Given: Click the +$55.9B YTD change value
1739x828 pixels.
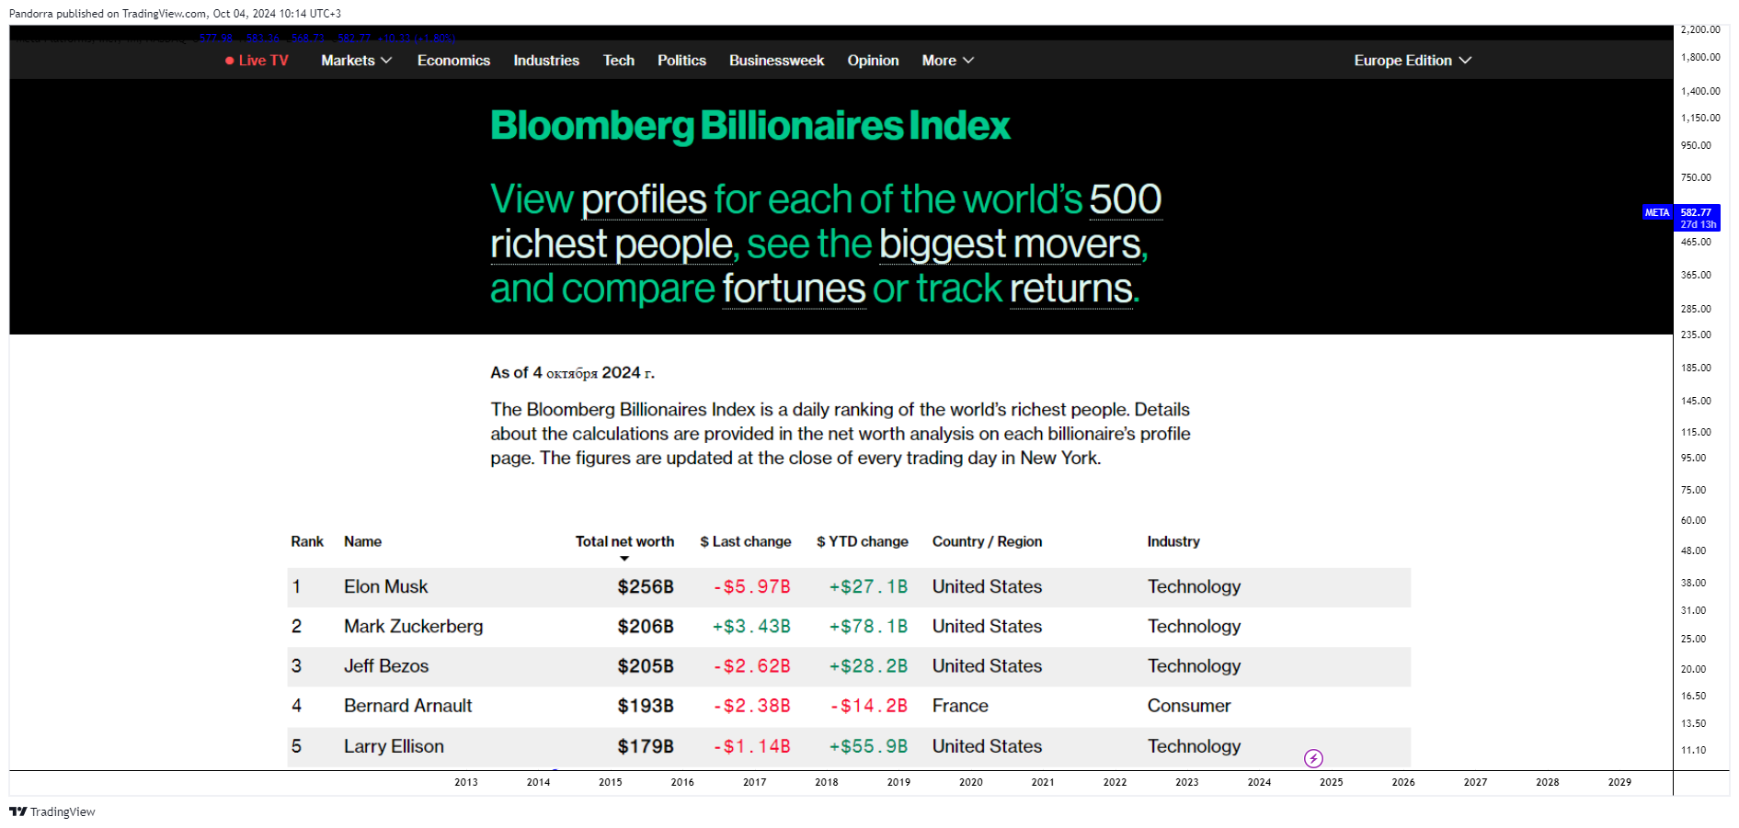Looking at the screenshot, I should point(868,746).
